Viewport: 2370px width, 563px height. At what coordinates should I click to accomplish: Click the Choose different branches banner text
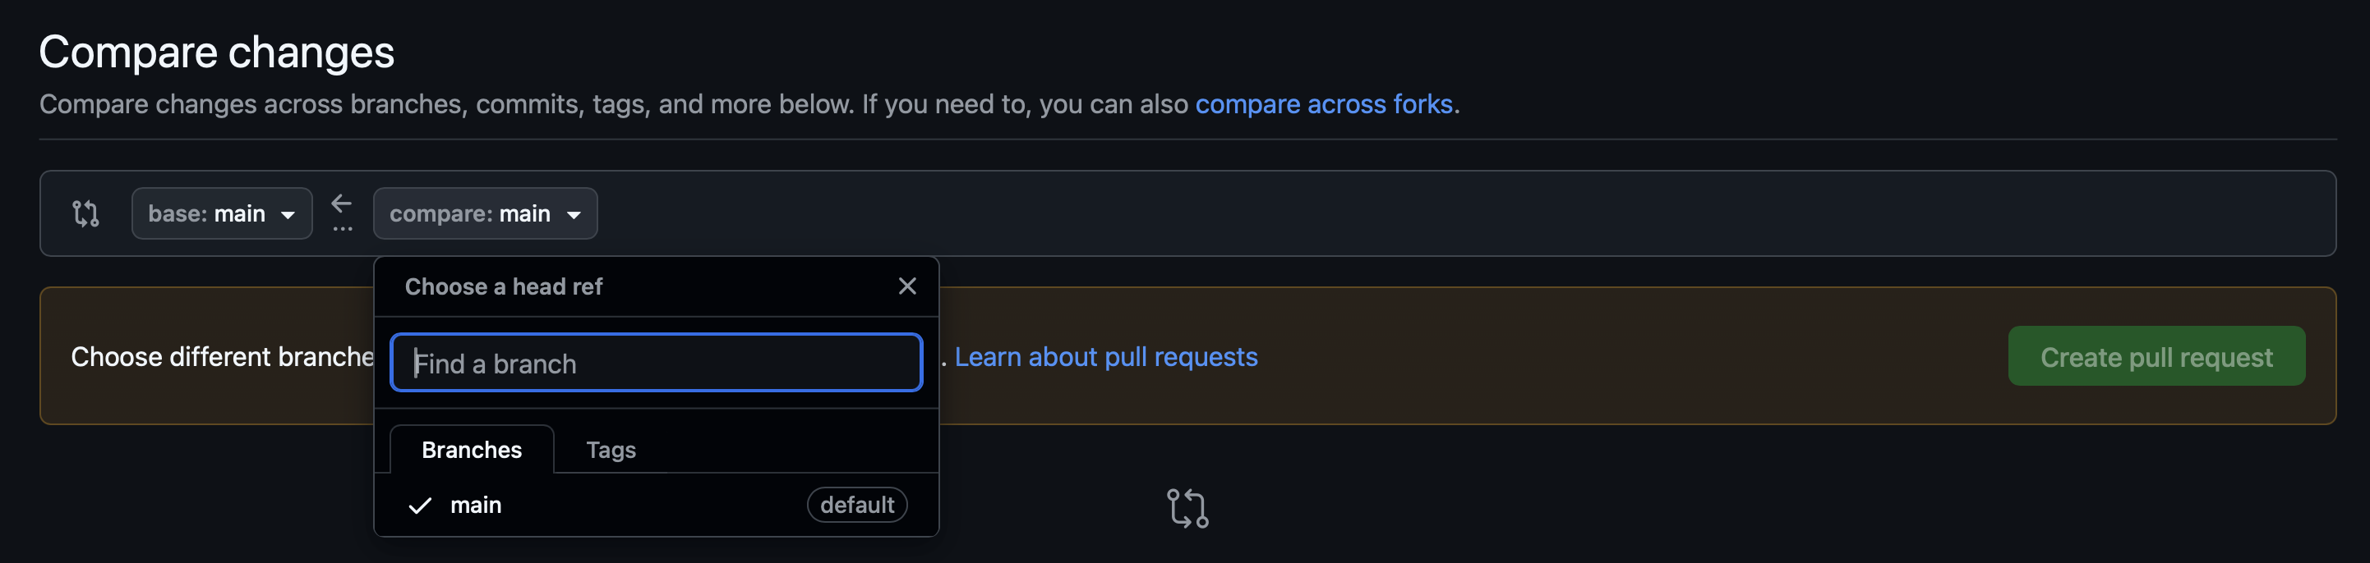222,356
